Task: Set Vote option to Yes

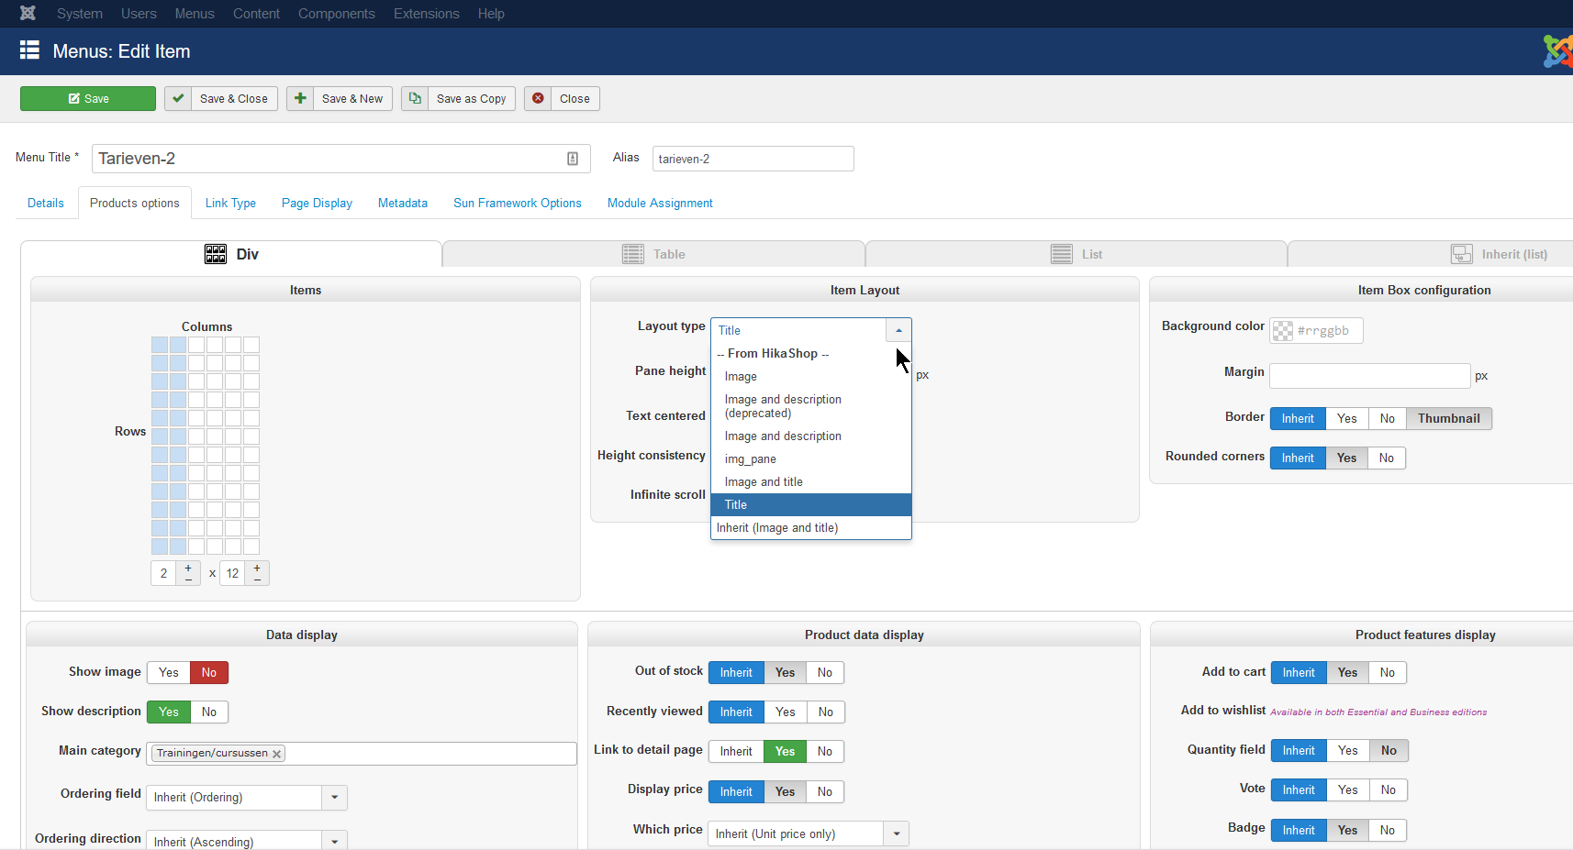Action: click(1348, 790)
